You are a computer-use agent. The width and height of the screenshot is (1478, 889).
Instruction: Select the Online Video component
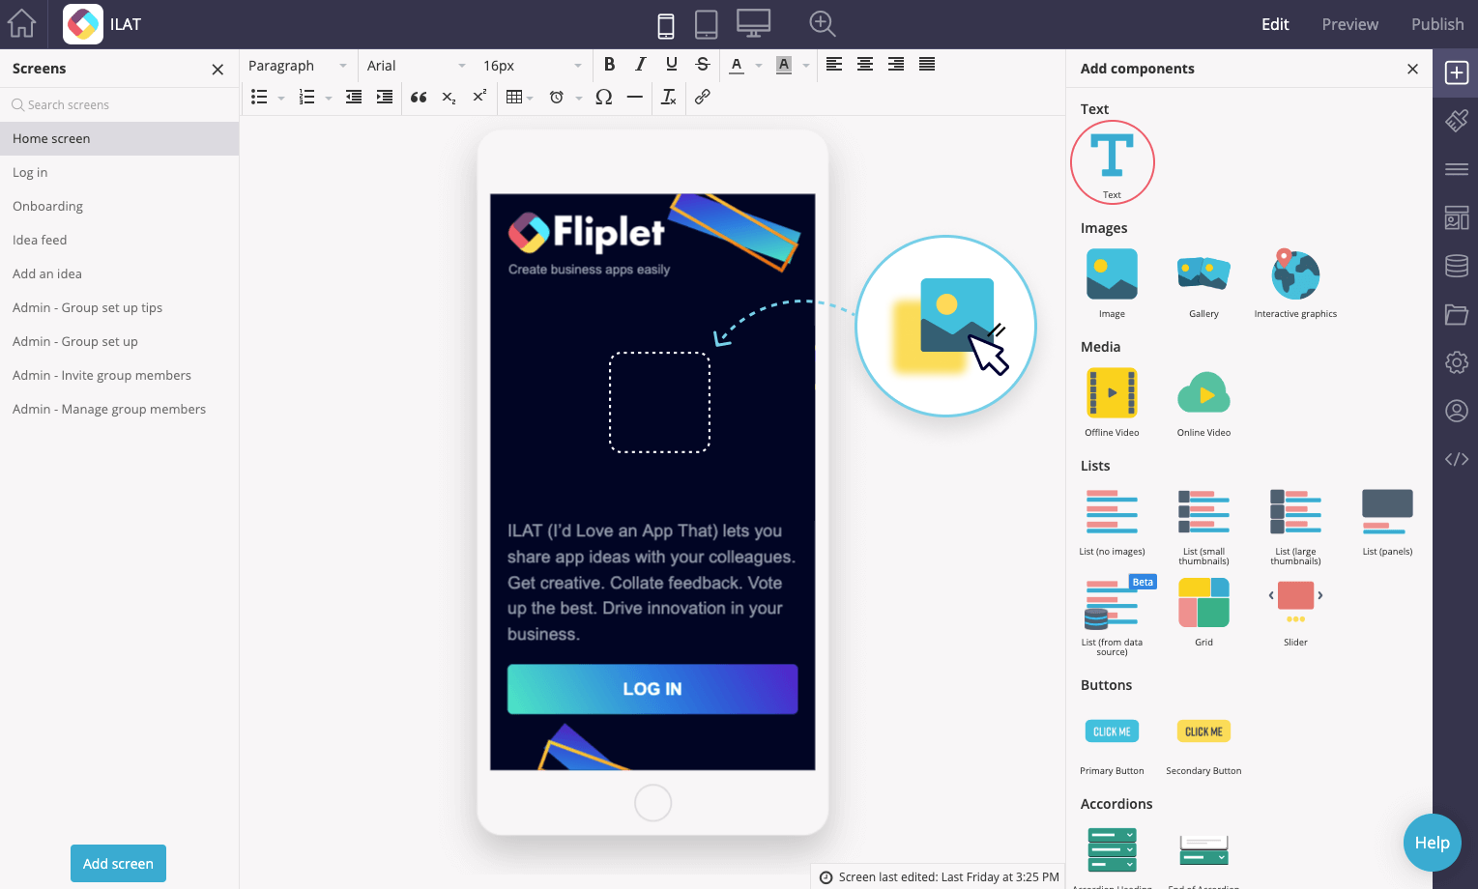click(x=1203, y=402)
